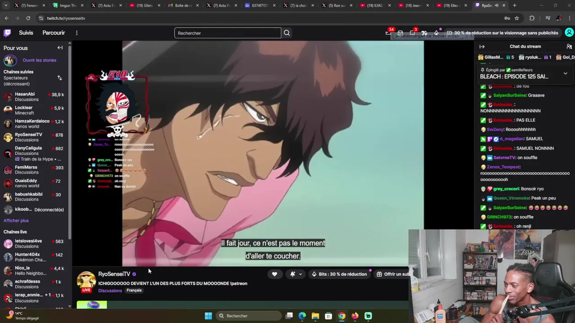
Task: Click in the Twitch Rechercher search field
Action: [x=227, y=33]
